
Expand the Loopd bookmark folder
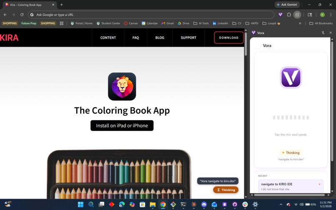click(x=271, y=23)
